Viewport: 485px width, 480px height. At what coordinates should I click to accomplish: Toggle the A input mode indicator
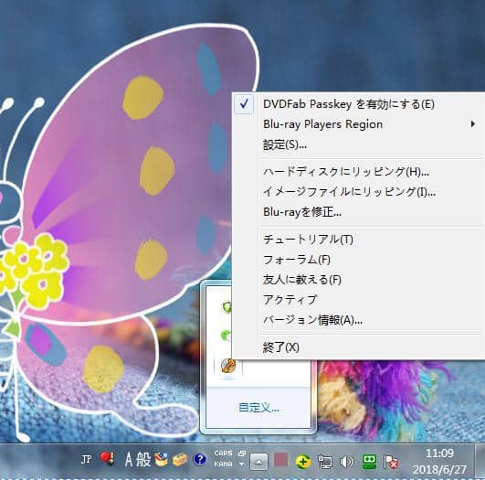pyautogui.click(x=129, y=460)
